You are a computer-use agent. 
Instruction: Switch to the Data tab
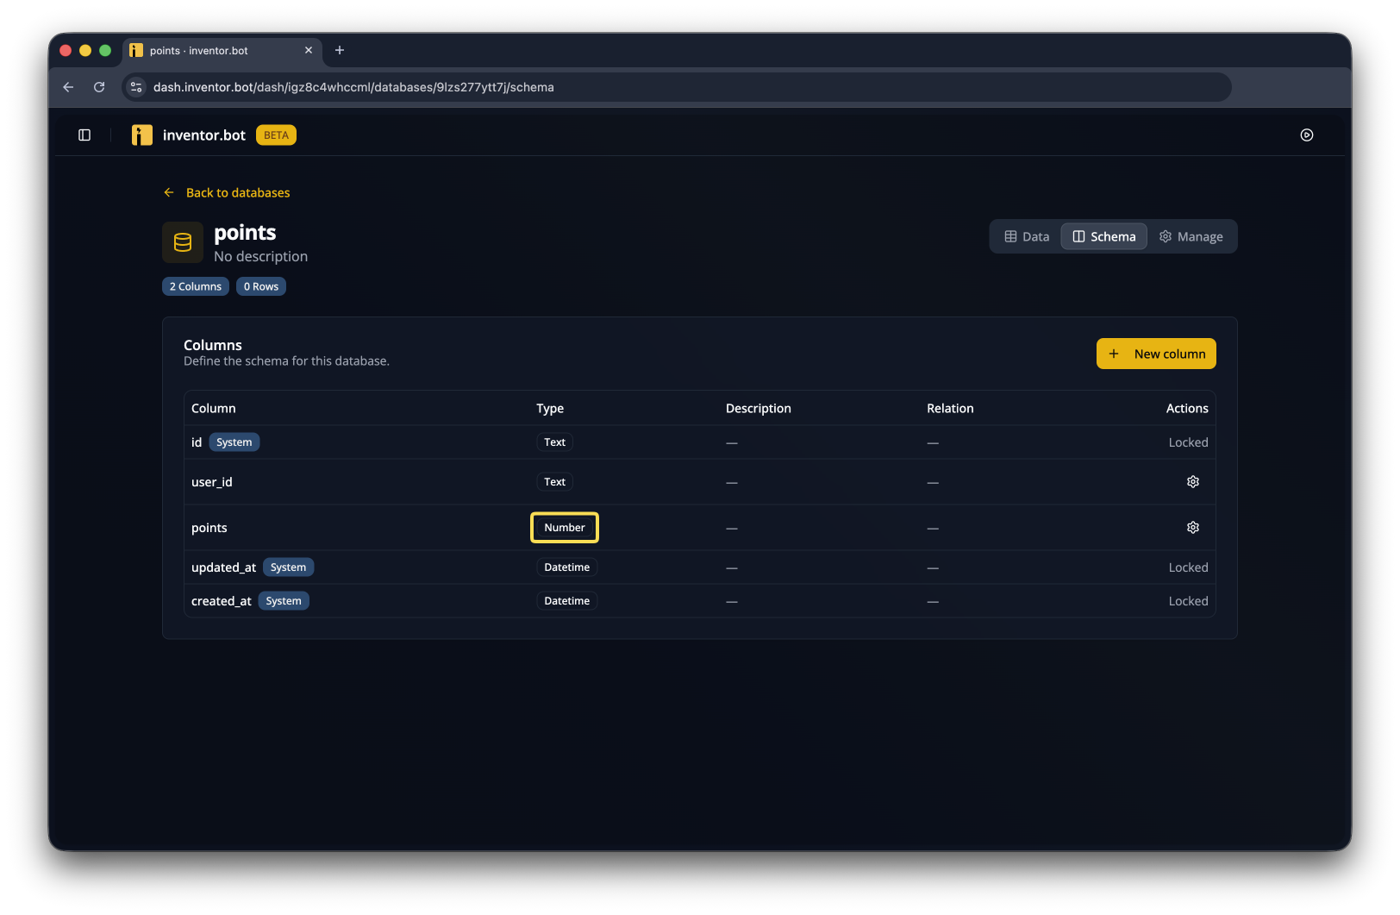pos(1027,237)
